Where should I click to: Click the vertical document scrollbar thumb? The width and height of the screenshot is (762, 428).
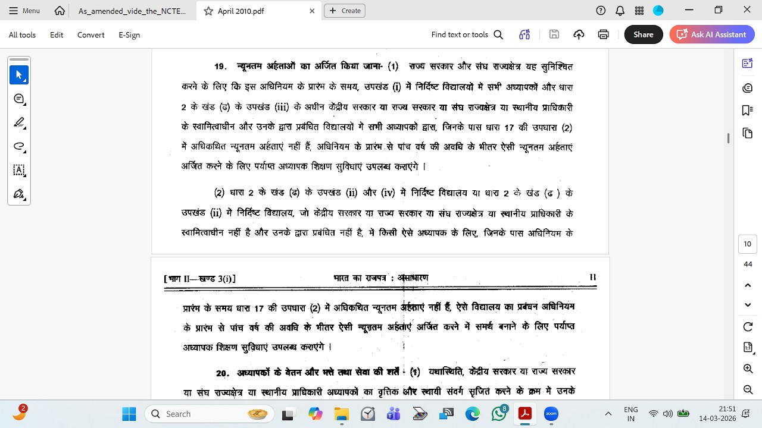tap(729, 138)
